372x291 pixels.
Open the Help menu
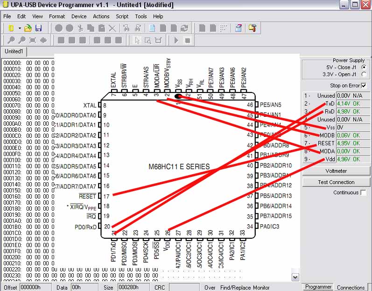(158, 16)
